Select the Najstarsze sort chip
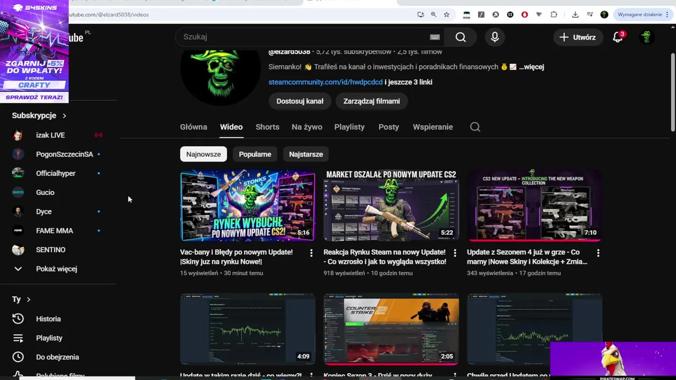 [x=306, y=154]
